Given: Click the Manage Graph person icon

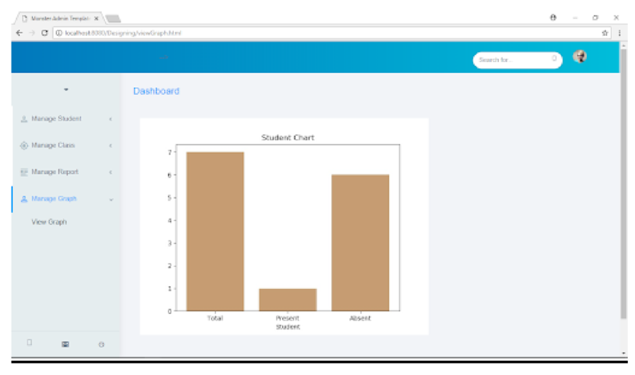Looking at the screenshot, I should tap(24, 199).
